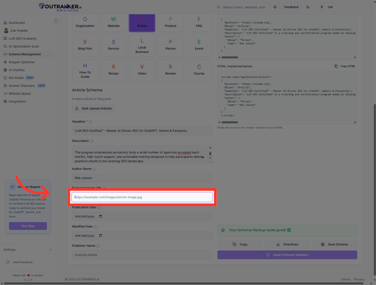The height and width of the screenshot is (285, 376).
Task: Pick the Recipe schema card
Action: click(x=113, y=71)
